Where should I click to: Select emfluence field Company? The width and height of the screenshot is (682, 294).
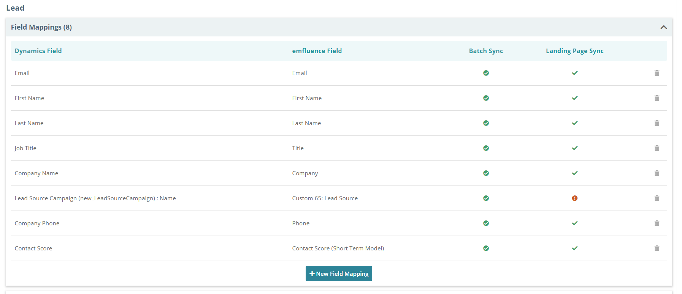305,173
